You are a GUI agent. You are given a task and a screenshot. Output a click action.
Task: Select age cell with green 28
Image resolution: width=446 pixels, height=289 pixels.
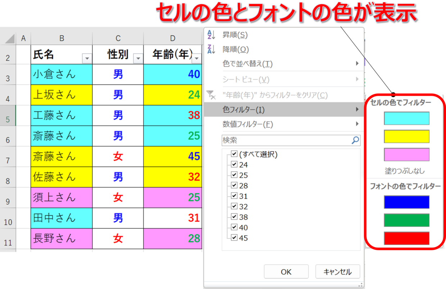click(173, 239)
